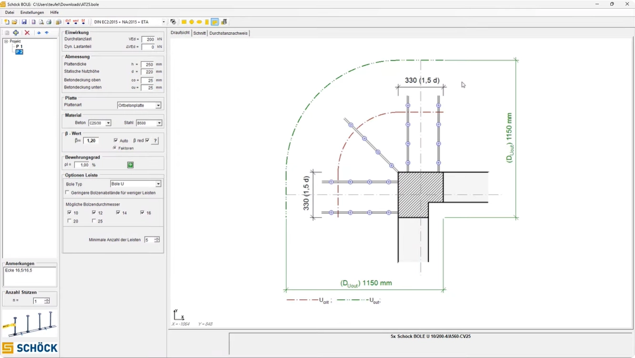Select the yellow rectangular column shape icon
The height and width of the screenshot is (358, 635).
[184, 22]
